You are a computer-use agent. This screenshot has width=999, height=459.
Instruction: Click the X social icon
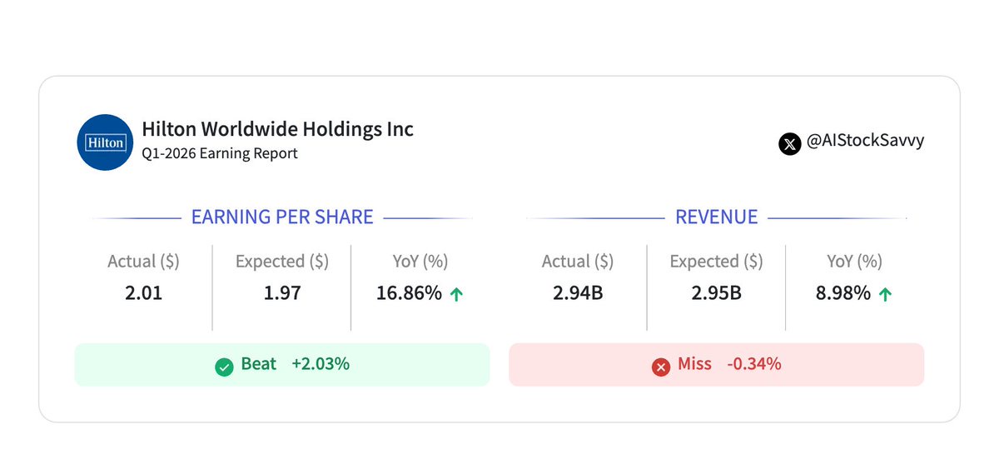[x=789, y=143]
